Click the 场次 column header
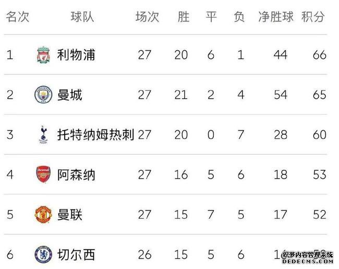The width and height of the screenshot is (339, 269). [147, 17]
